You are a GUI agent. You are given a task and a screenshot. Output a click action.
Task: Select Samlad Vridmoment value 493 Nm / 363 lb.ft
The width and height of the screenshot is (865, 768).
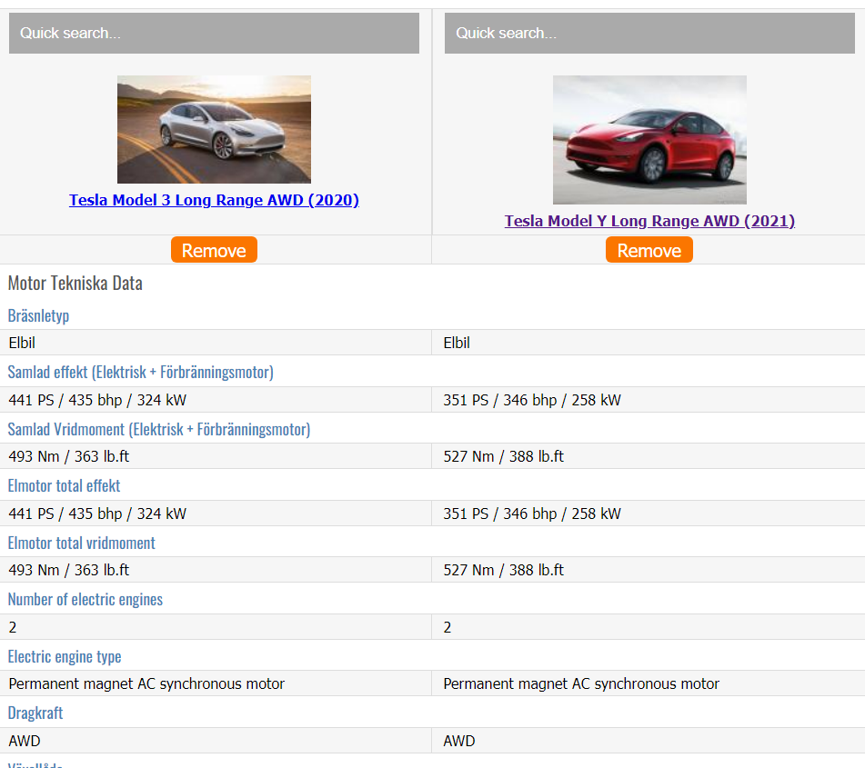(216, 456)
